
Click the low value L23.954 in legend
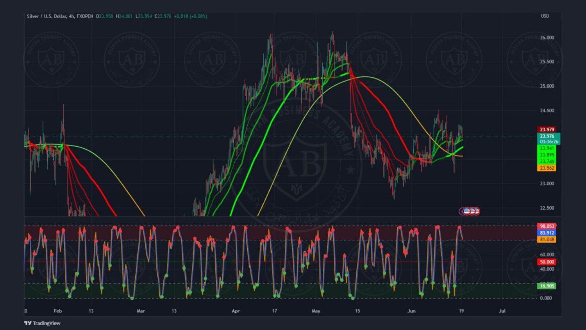point(143,16)
